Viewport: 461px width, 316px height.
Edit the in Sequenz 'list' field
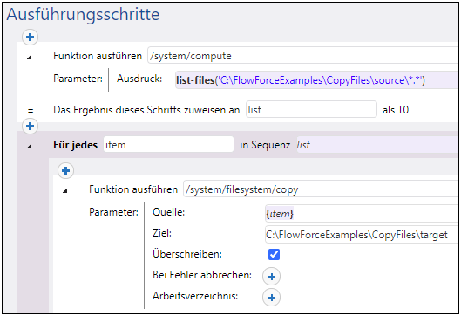377,145
